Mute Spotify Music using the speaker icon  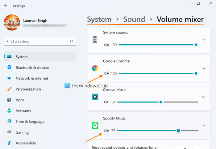[106, 131]
